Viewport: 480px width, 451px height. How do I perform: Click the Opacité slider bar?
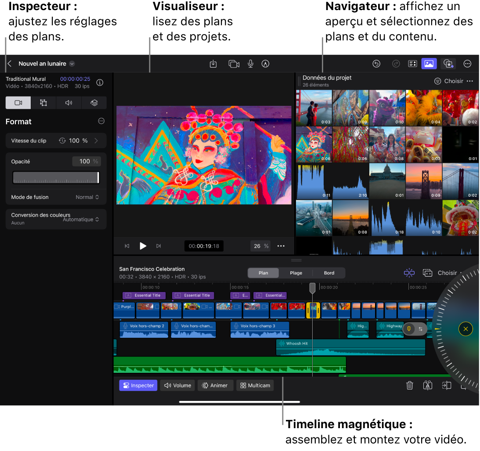click(56, 177)
